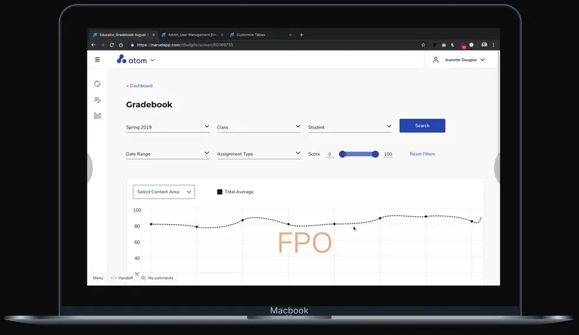Open the users sidebar icon
This screenshot has width=579, height=335.
click(97, 100)
